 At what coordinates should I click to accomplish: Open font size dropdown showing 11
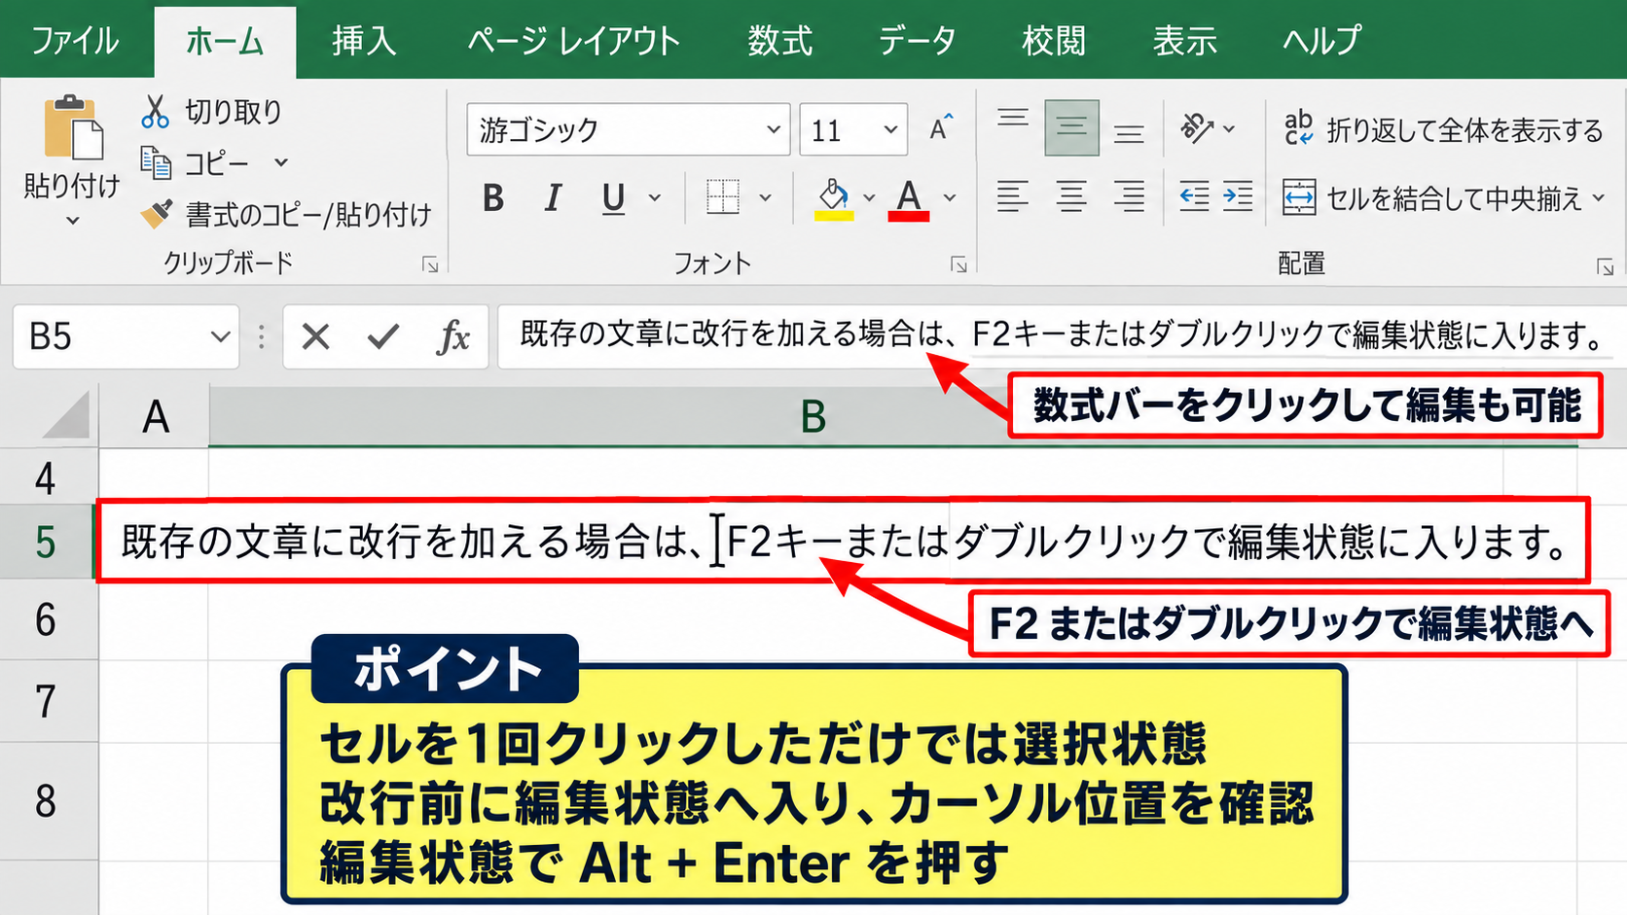890,129
